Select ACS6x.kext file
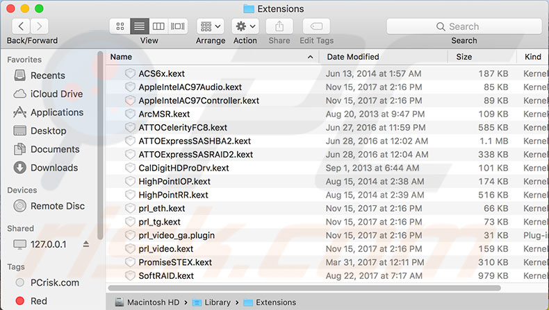This screenshot has width=549, height=310. [x=161, y=74]
